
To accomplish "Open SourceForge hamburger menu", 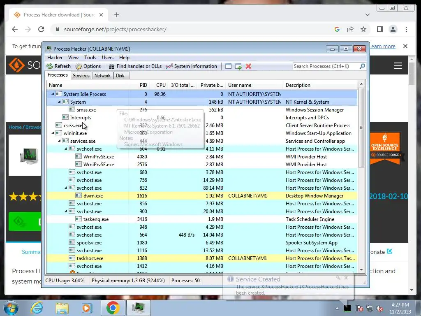I will point(398,66).
